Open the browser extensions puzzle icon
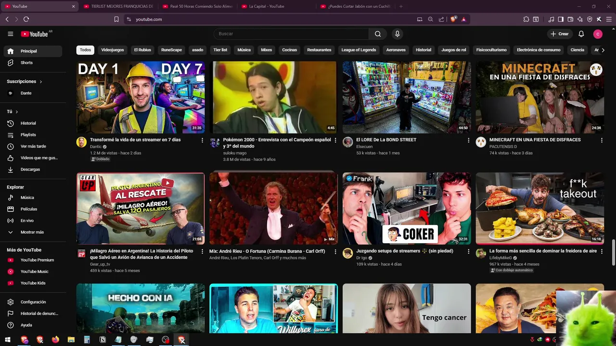 [x=526, y=19]
